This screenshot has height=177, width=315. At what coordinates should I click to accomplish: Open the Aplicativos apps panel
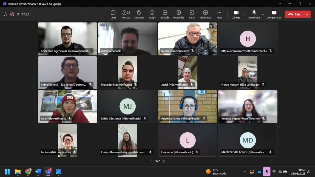coord(205,14)
